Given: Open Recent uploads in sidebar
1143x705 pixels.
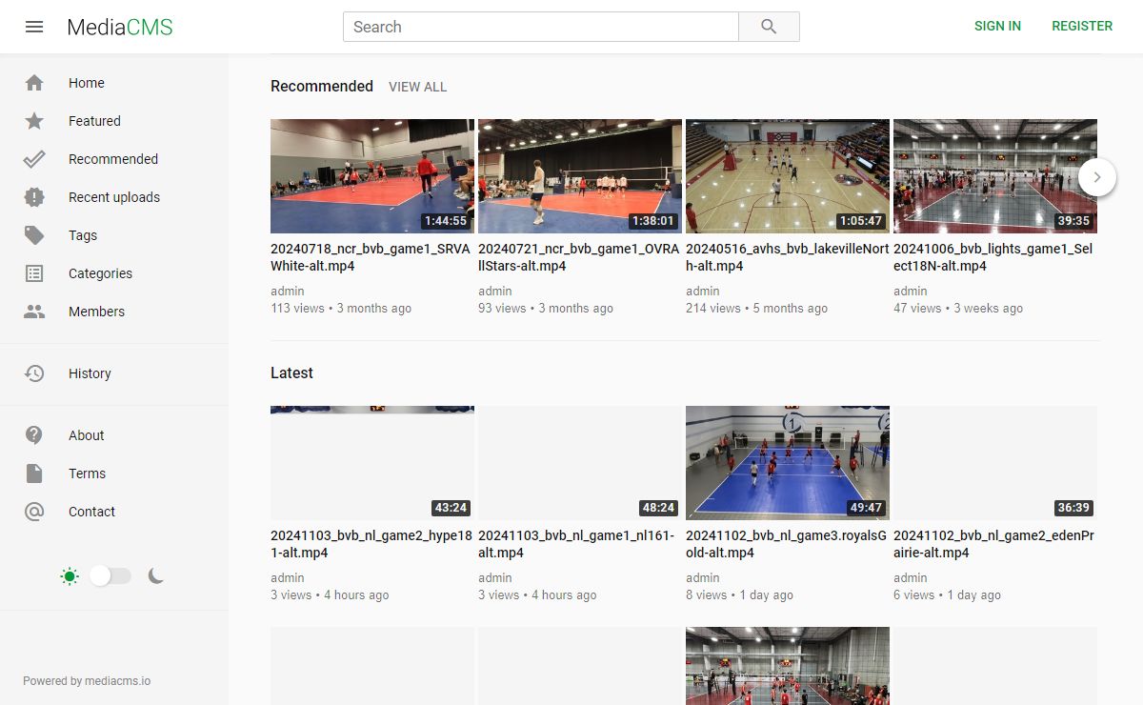Looking at the screenshot, I should click(114, 197).
